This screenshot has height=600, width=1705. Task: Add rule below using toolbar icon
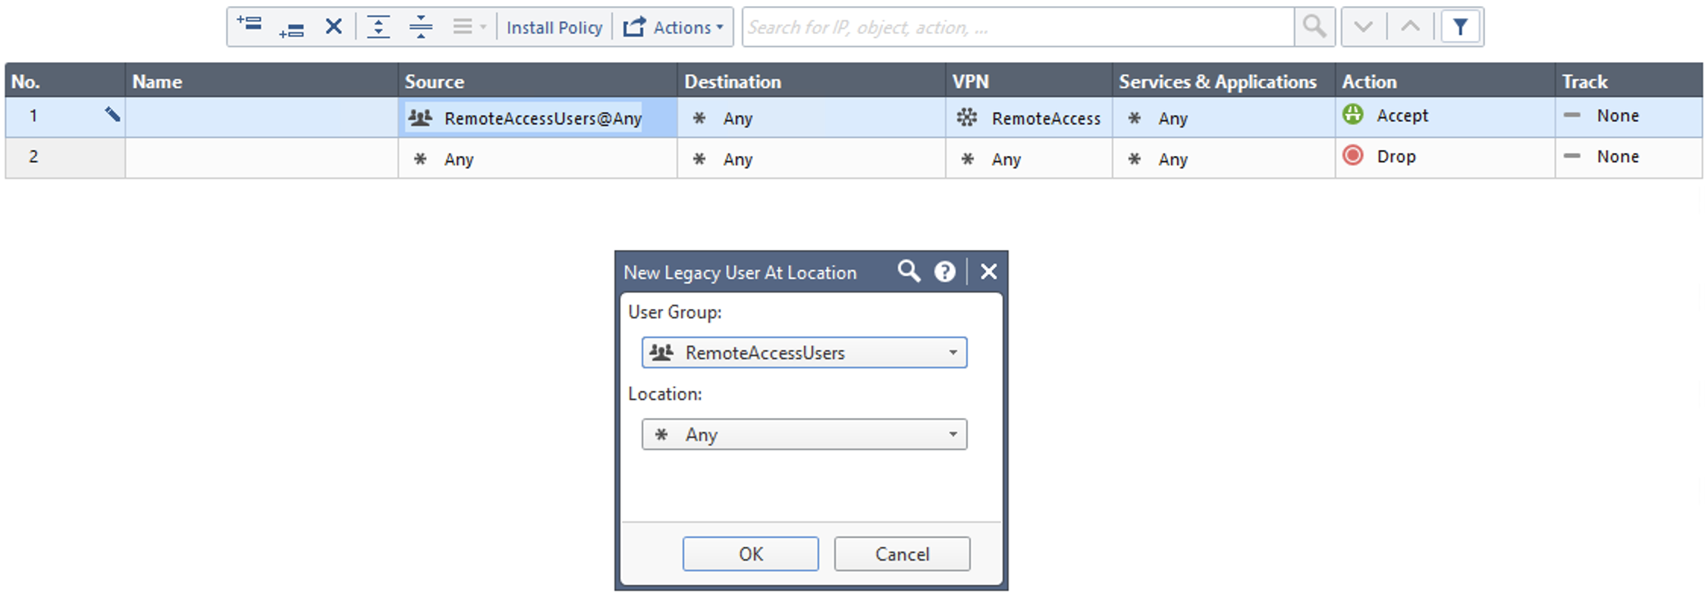click(291, 29)
